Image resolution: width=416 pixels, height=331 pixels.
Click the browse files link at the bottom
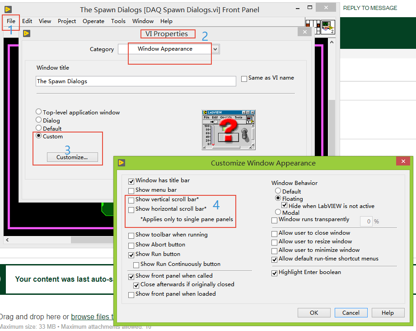(x=92, y=317)
